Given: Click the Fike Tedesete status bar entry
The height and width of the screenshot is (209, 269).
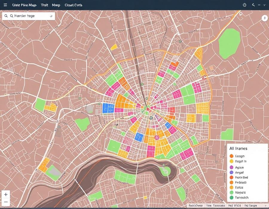Looking at the screenshot, I should point(215,205).
